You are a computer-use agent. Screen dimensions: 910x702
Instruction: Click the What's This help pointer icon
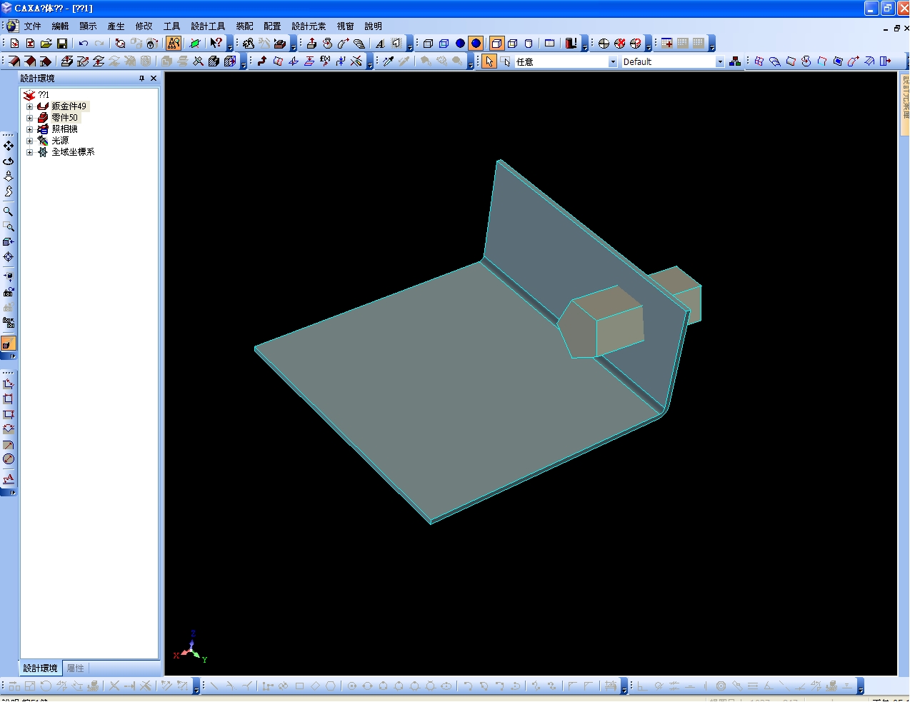click(216, 44)
